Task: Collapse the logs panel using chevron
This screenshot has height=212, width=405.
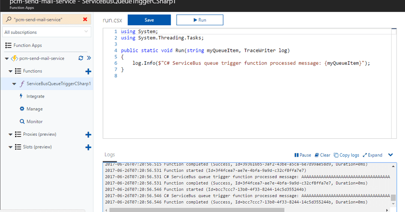Action: pyautogui.click(x=390, y=155)
